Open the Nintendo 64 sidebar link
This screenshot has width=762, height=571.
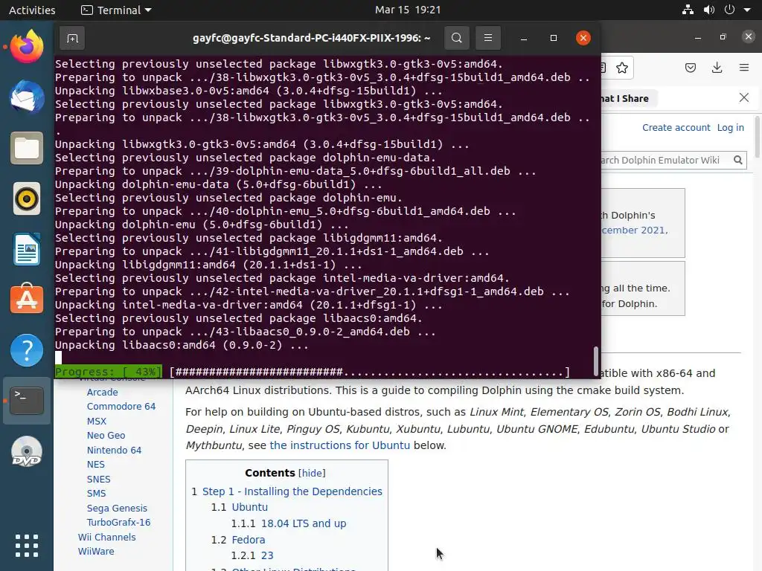point(114,450)
